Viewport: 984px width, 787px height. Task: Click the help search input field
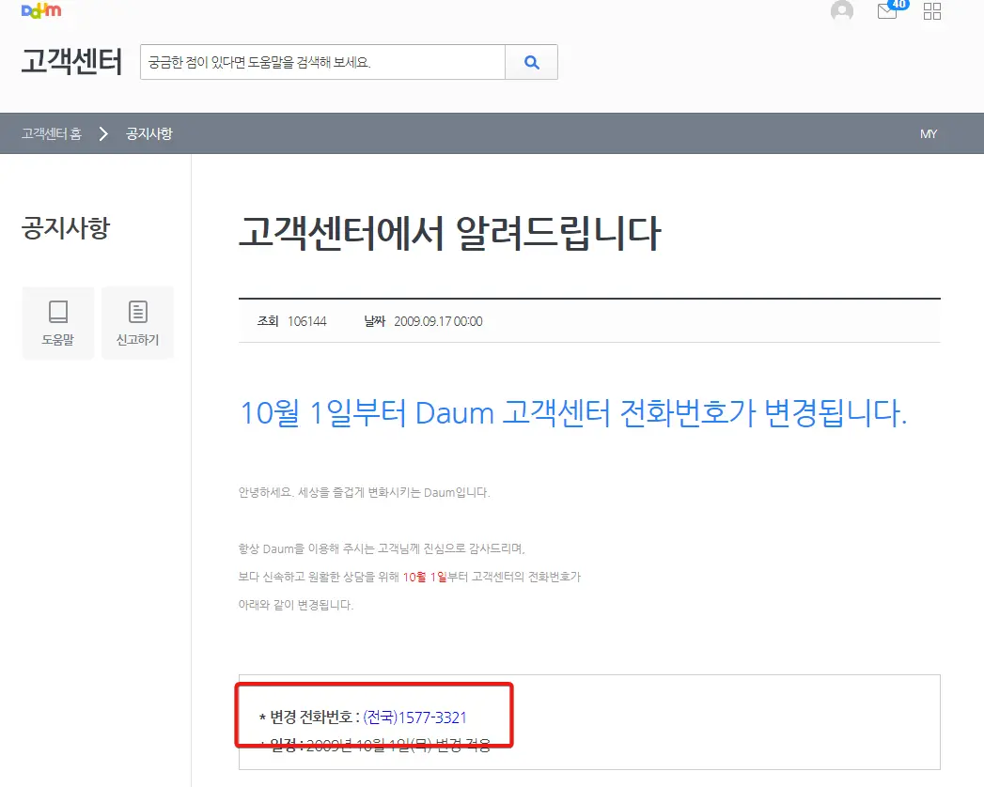[x=322, y=62]
